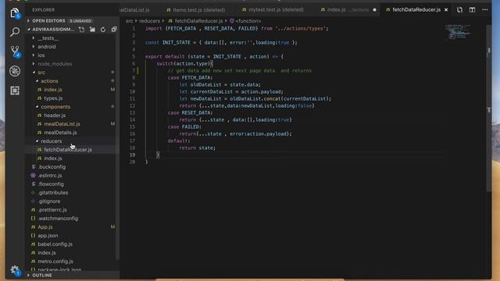Click 'src' in the breadcrumb path

(x=129, y=21)
